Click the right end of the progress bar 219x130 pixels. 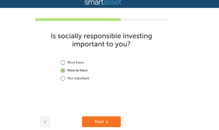[x=167, y=20]
